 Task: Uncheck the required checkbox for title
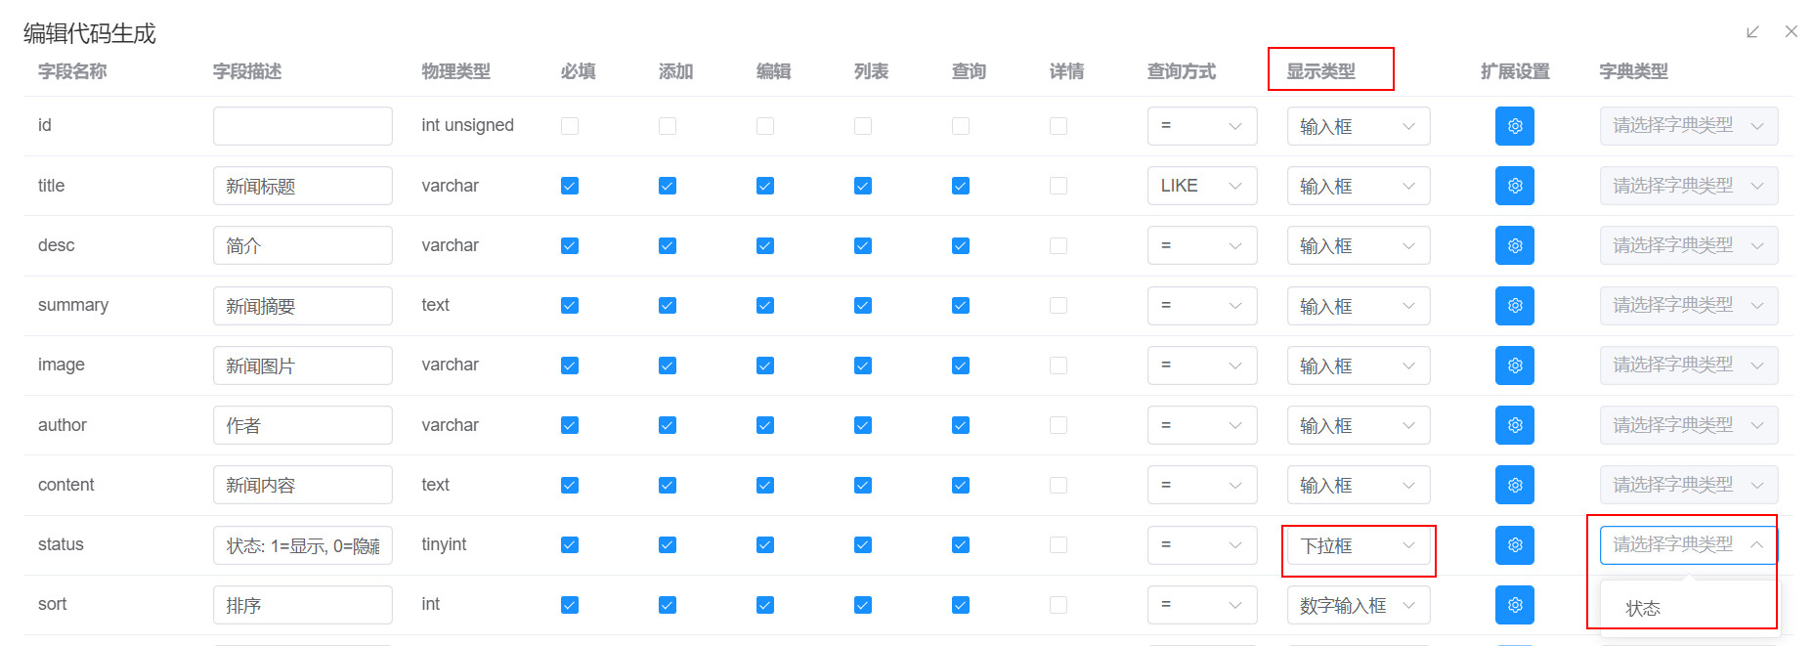(x=570, y=186)
